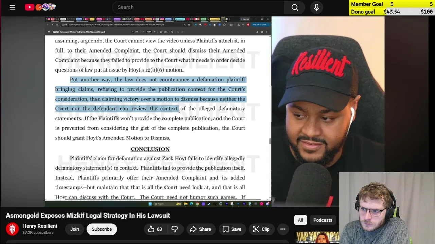Click the recorded browser's back arrow
Image resolution: width=435 pixels, height=244 pixels.
click(x=47, y=25)
